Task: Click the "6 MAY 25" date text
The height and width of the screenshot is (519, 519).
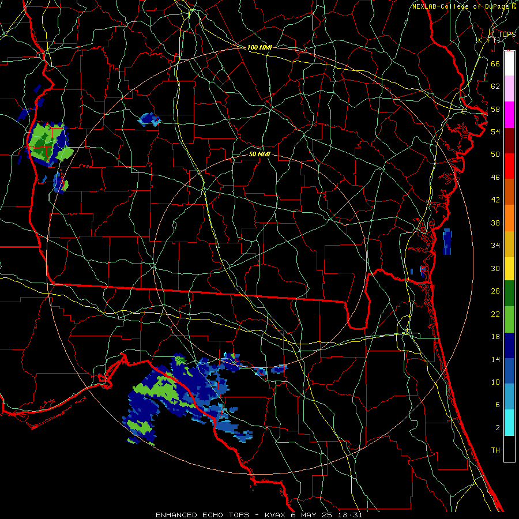Action: coord(312,515)
